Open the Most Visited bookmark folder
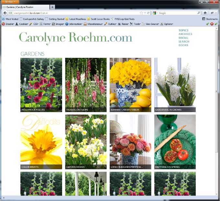Screen dimensions: 220x201 click(10, 19)
